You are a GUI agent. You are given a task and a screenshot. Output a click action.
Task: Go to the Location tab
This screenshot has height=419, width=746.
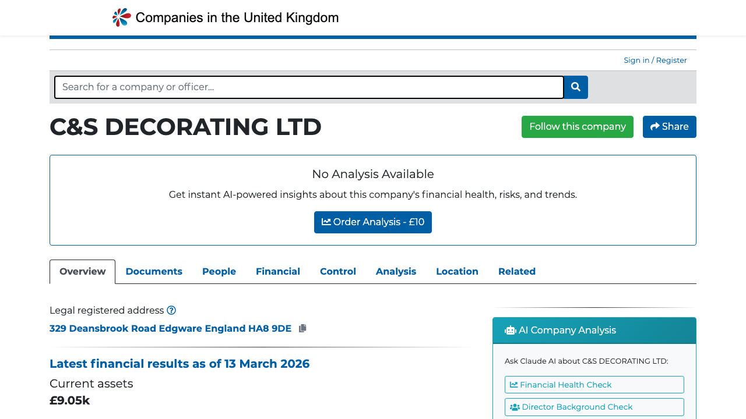click(x=457, y=272)
